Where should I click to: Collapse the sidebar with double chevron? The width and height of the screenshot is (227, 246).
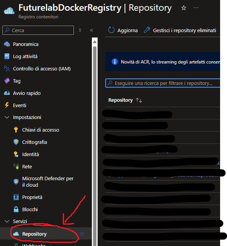tap(91, 30)
